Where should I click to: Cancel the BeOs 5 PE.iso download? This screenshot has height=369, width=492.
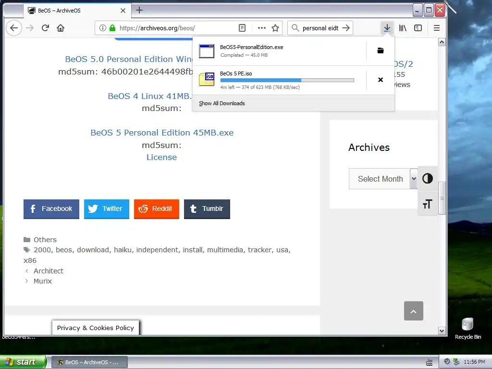click(381, 80)
